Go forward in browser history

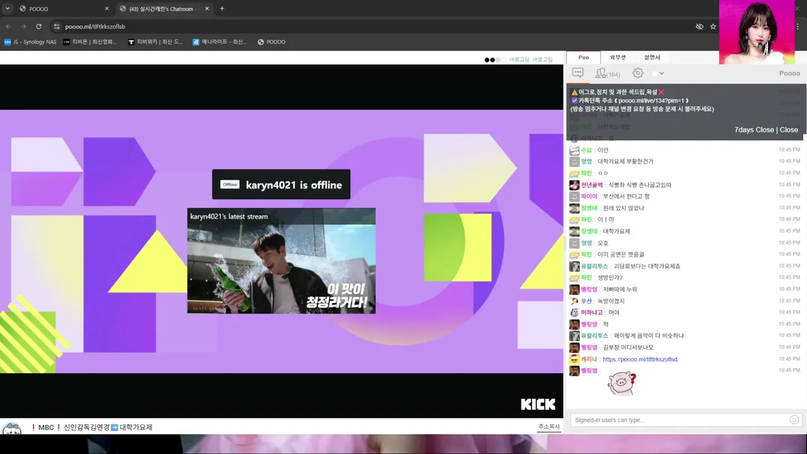(23, 26)
